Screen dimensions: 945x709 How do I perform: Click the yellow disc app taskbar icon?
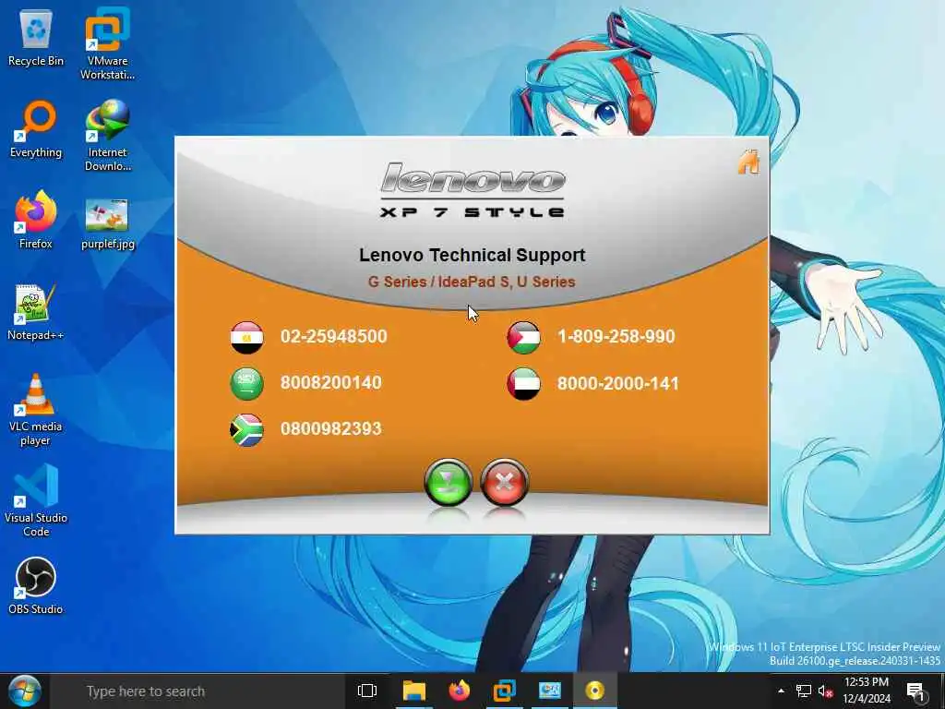595,691
